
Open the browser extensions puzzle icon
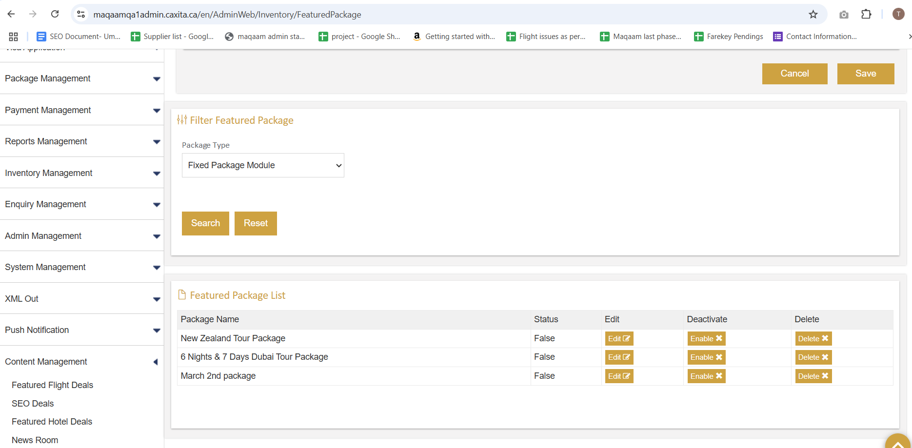pyautogui.click(x=866, y=15)
